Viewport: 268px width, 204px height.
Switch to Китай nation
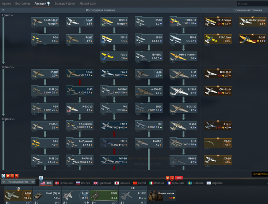[x=139, y=183]
